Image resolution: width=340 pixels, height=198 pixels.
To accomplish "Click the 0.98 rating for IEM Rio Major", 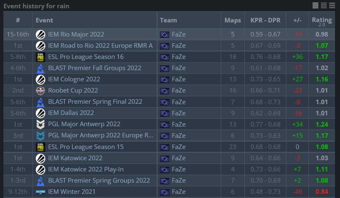I will (x=322, y=34).
